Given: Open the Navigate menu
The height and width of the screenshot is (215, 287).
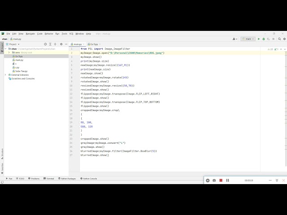Looking at the screenshot, I should (30, 34).
